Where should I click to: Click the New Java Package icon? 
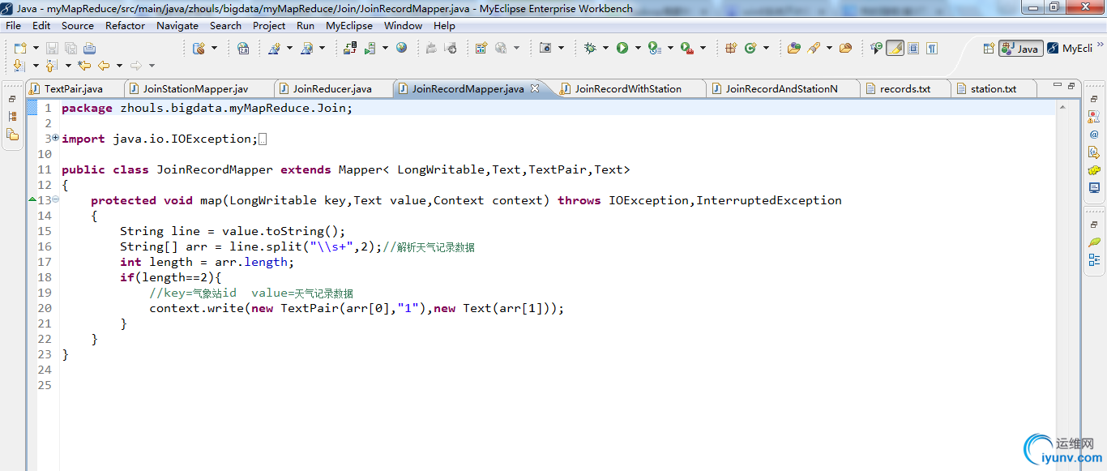pyautogui.click(x=731, y=48)
